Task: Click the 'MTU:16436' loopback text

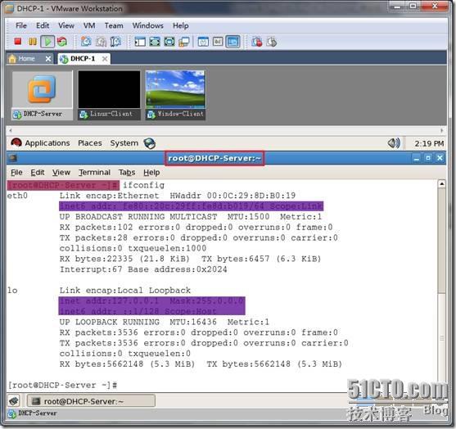Action: tap(193, 322)
